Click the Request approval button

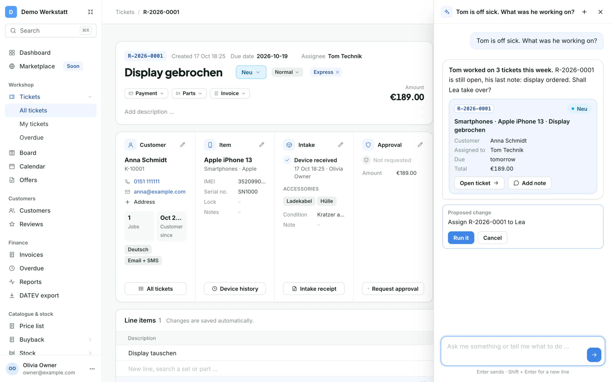[393, 289]
